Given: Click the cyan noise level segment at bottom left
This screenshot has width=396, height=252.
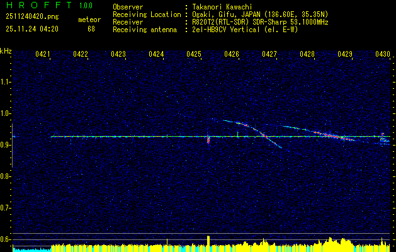Looking at the screenshot, I should point(32,250).
